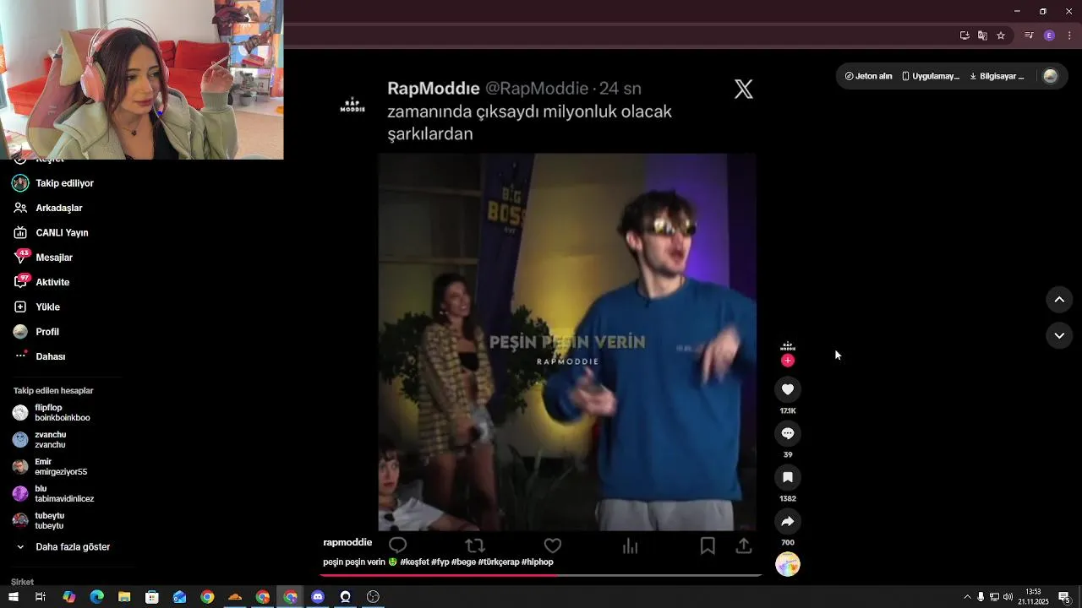Viewport: 1082px width, 608px height.
Task: Bookmark this page with the star icon
Action: 1001,35
